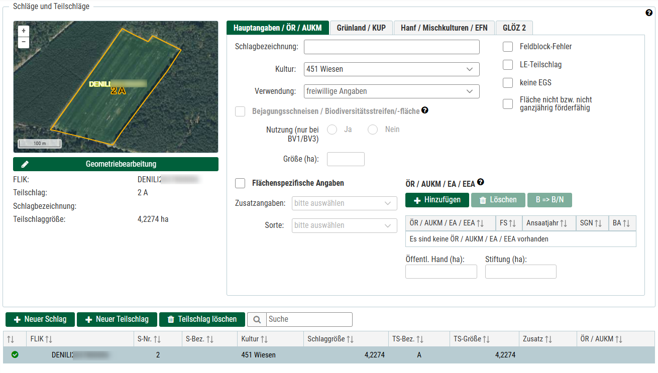Tick the LE-Teilschlag checkbox
Viewport: 658px width, 373px height.
pyautogui.click(x=508, y=65)
